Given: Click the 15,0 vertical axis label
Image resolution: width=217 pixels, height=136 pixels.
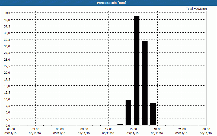Looking at the screenshot, I should coord(7,86).
